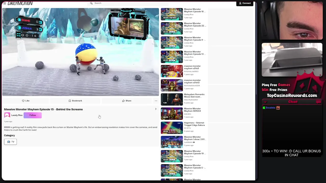Open massive monster mayhem s01e12 title
The height and width of the screenshot is (183, 326).
192,81
